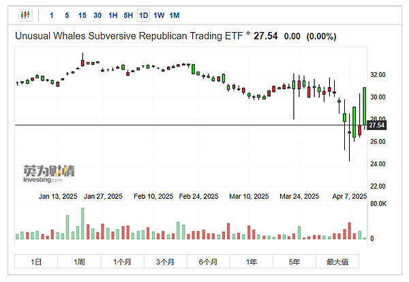Select the active 1D interval

tap(143, 16)
